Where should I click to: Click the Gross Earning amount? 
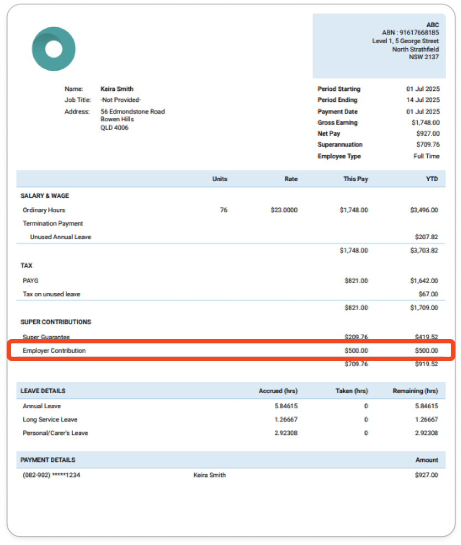[424, 122]
